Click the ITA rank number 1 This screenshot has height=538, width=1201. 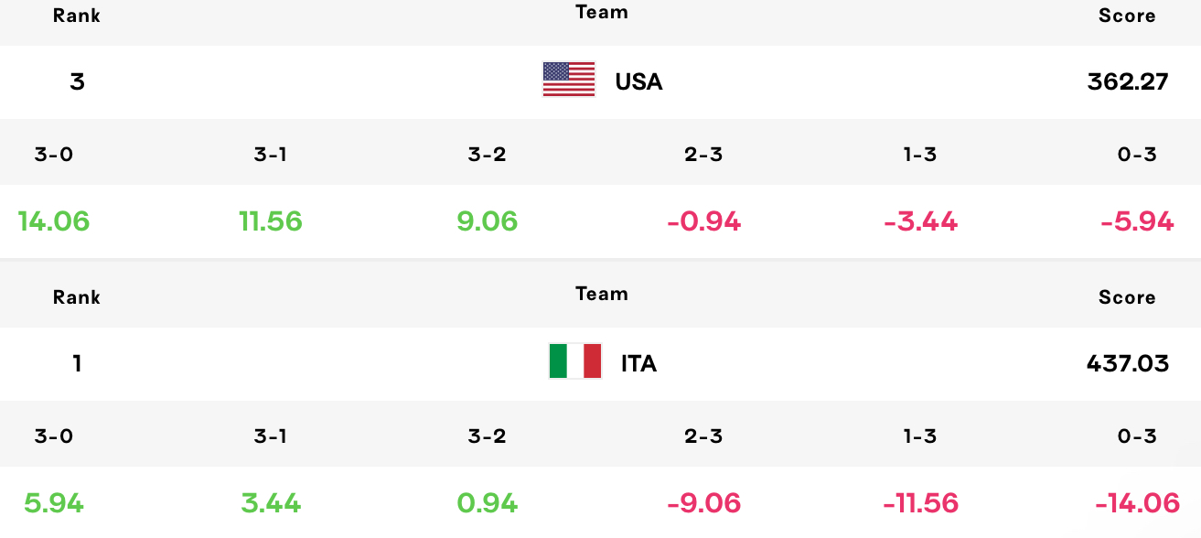click(x=77, y=363)
